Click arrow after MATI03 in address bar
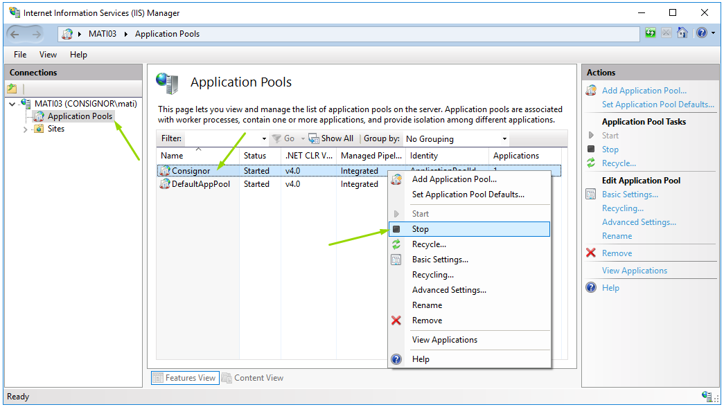This screenshot has height=407, width=724. (x=125, y=34)
